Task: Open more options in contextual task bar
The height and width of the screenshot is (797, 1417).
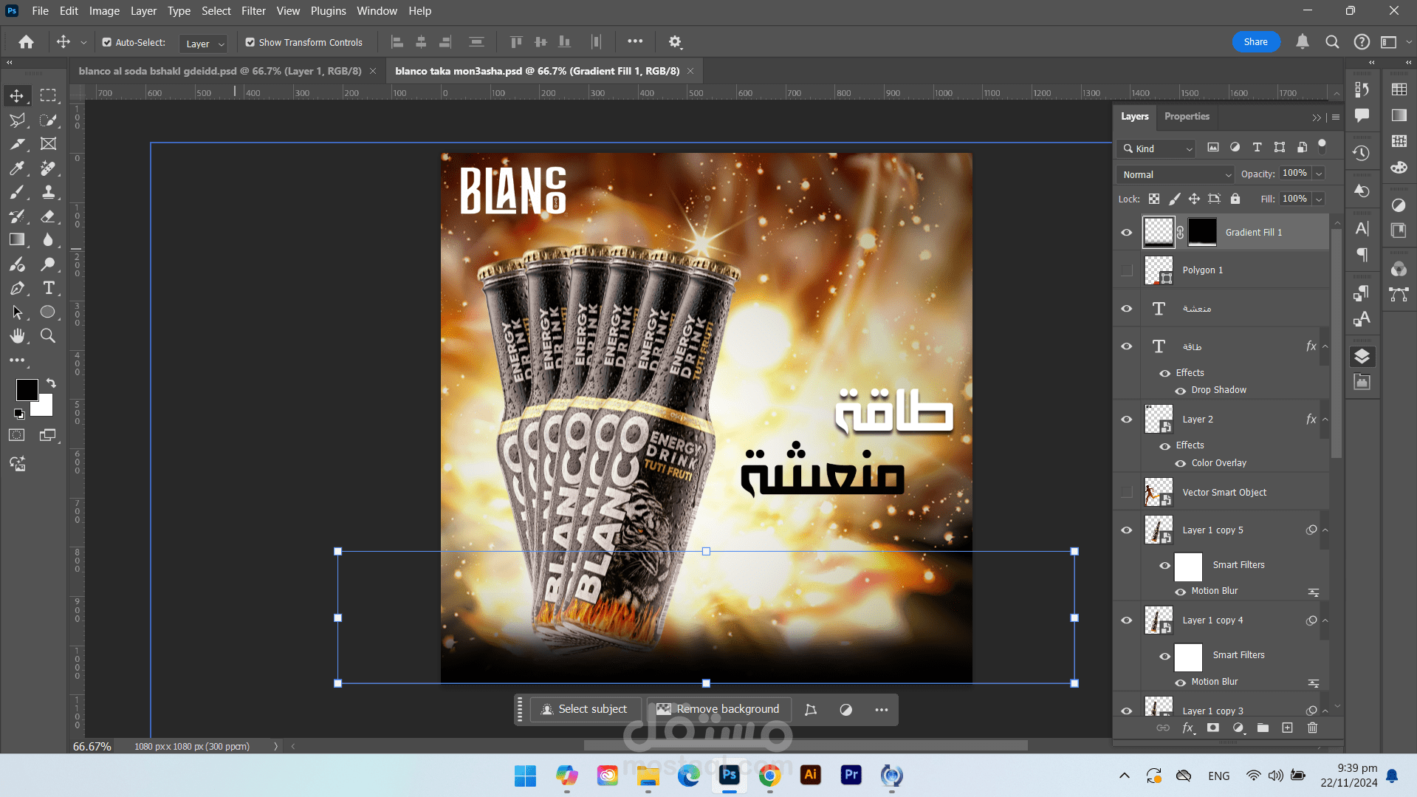Action: click(882, 710)
